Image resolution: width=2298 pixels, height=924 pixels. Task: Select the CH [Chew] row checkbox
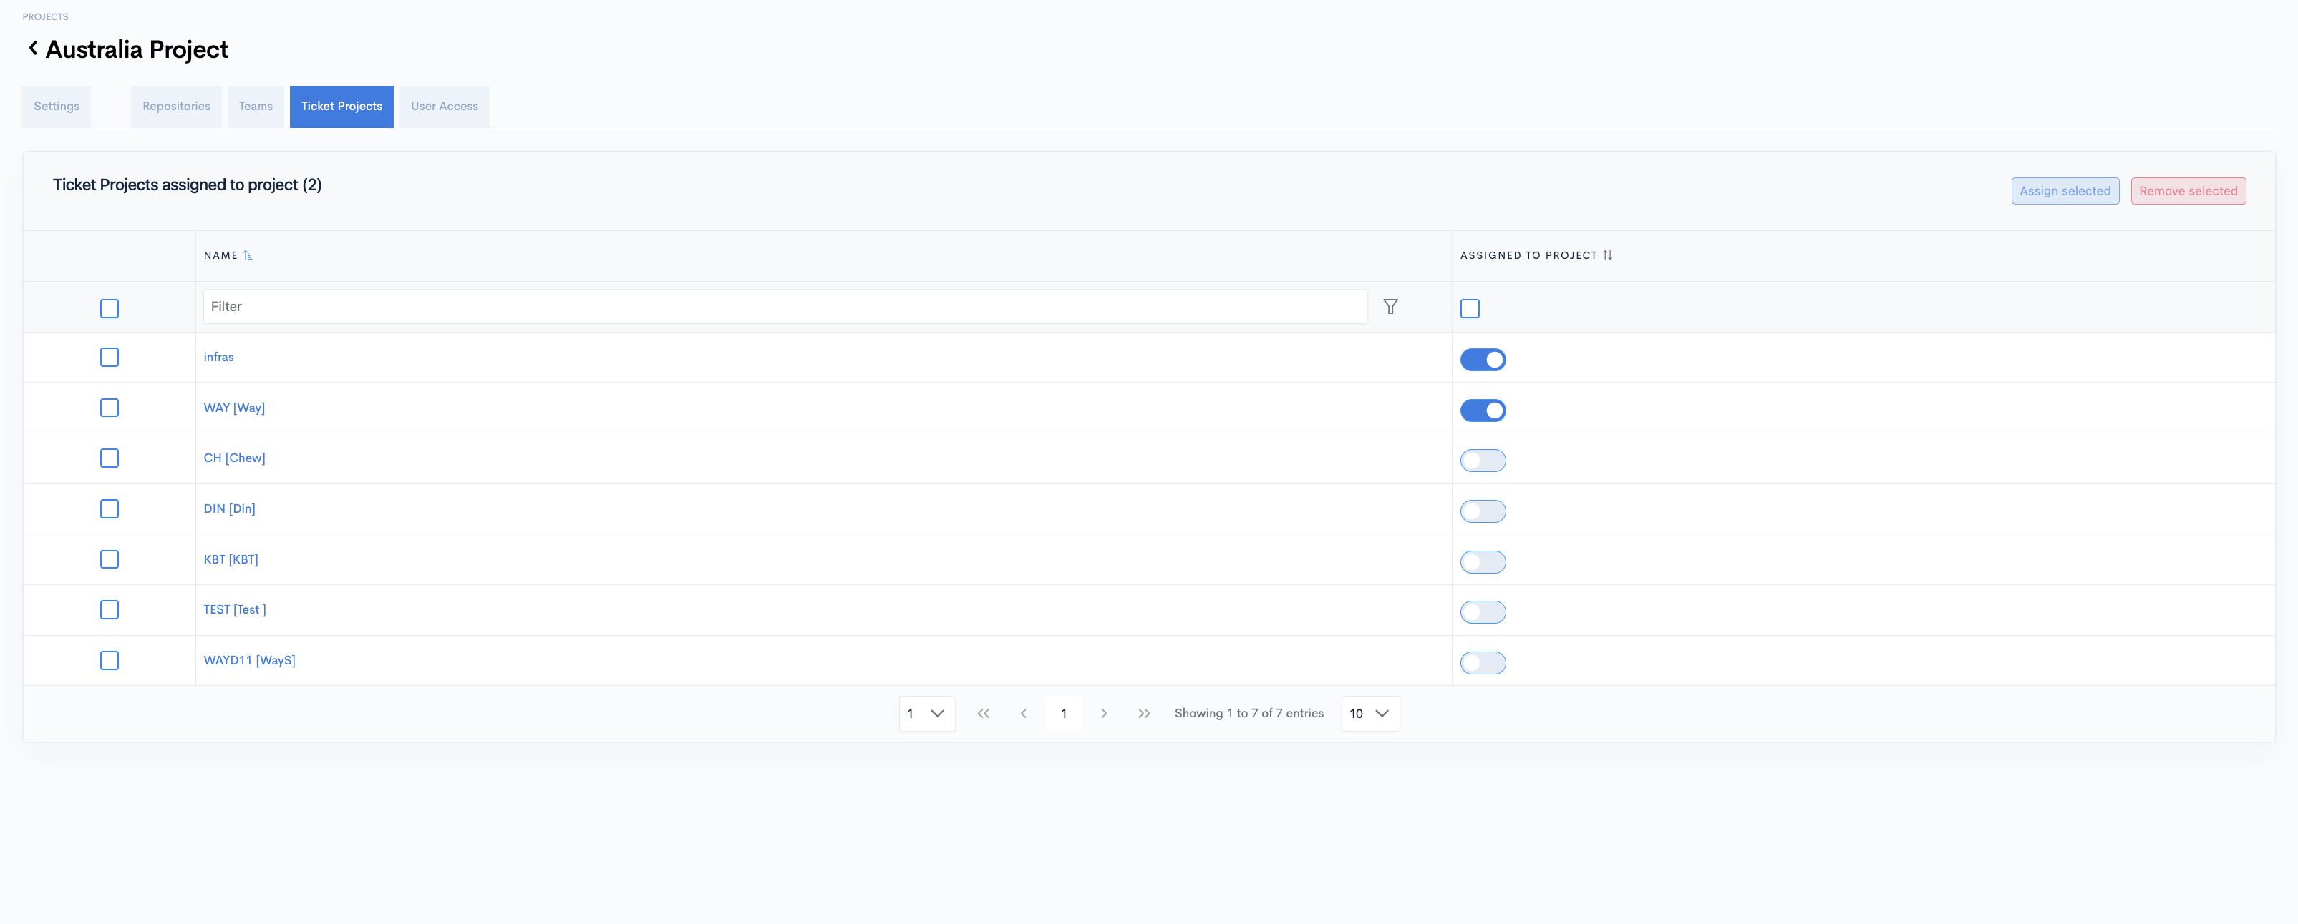pyautogui.click(x=109, y=458)
